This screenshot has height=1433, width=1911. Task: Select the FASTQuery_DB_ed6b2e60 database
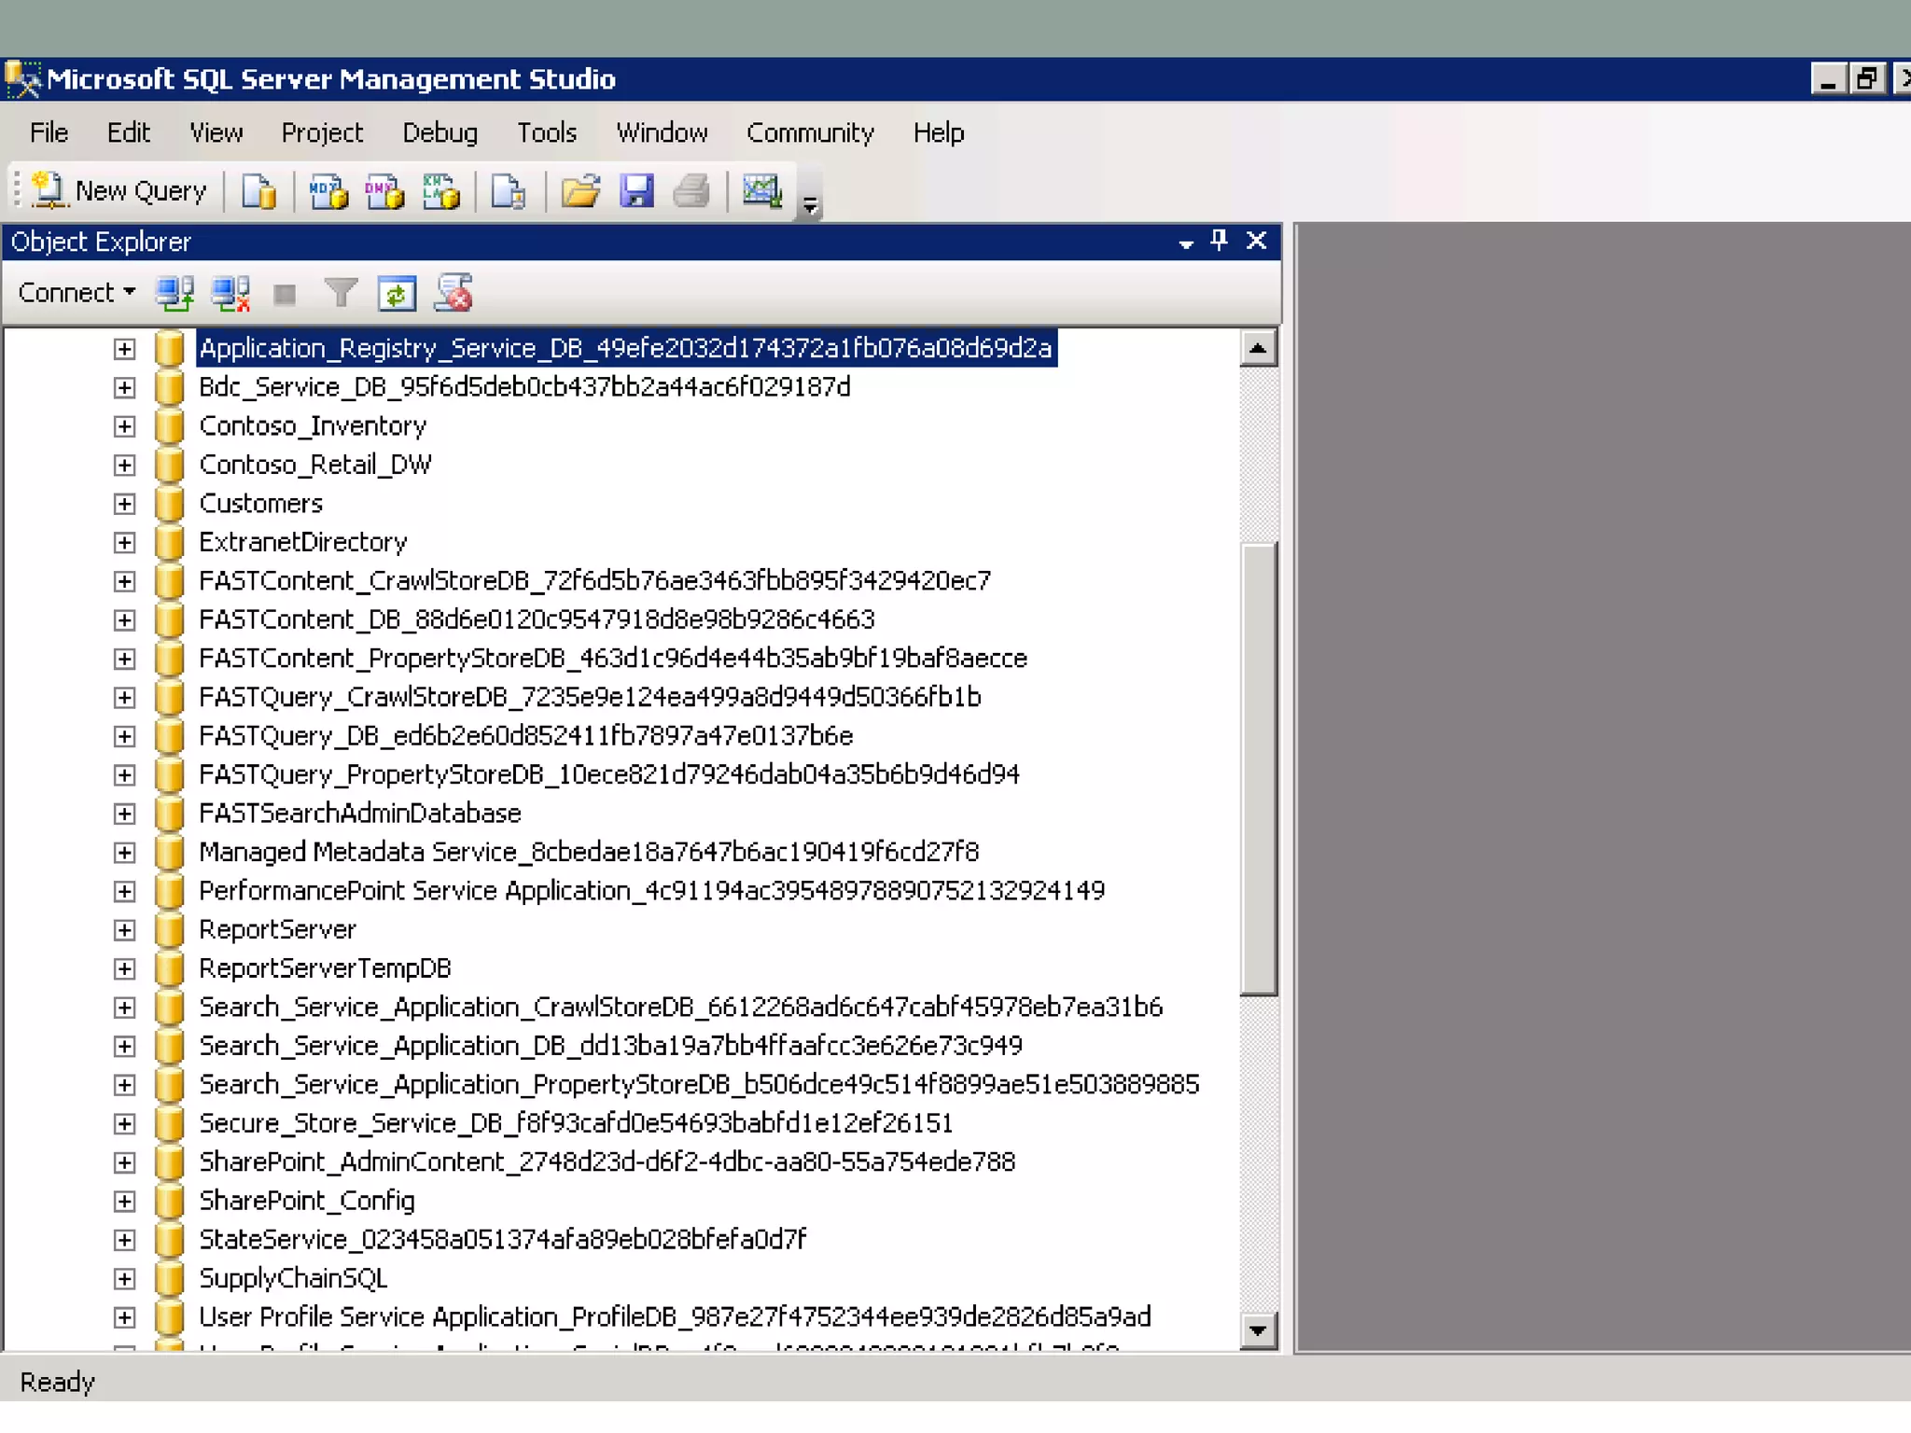click(525, 736)
